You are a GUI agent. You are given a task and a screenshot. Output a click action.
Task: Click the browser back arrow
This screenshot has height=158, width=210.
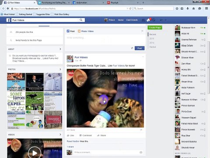[x=3, y=9]
